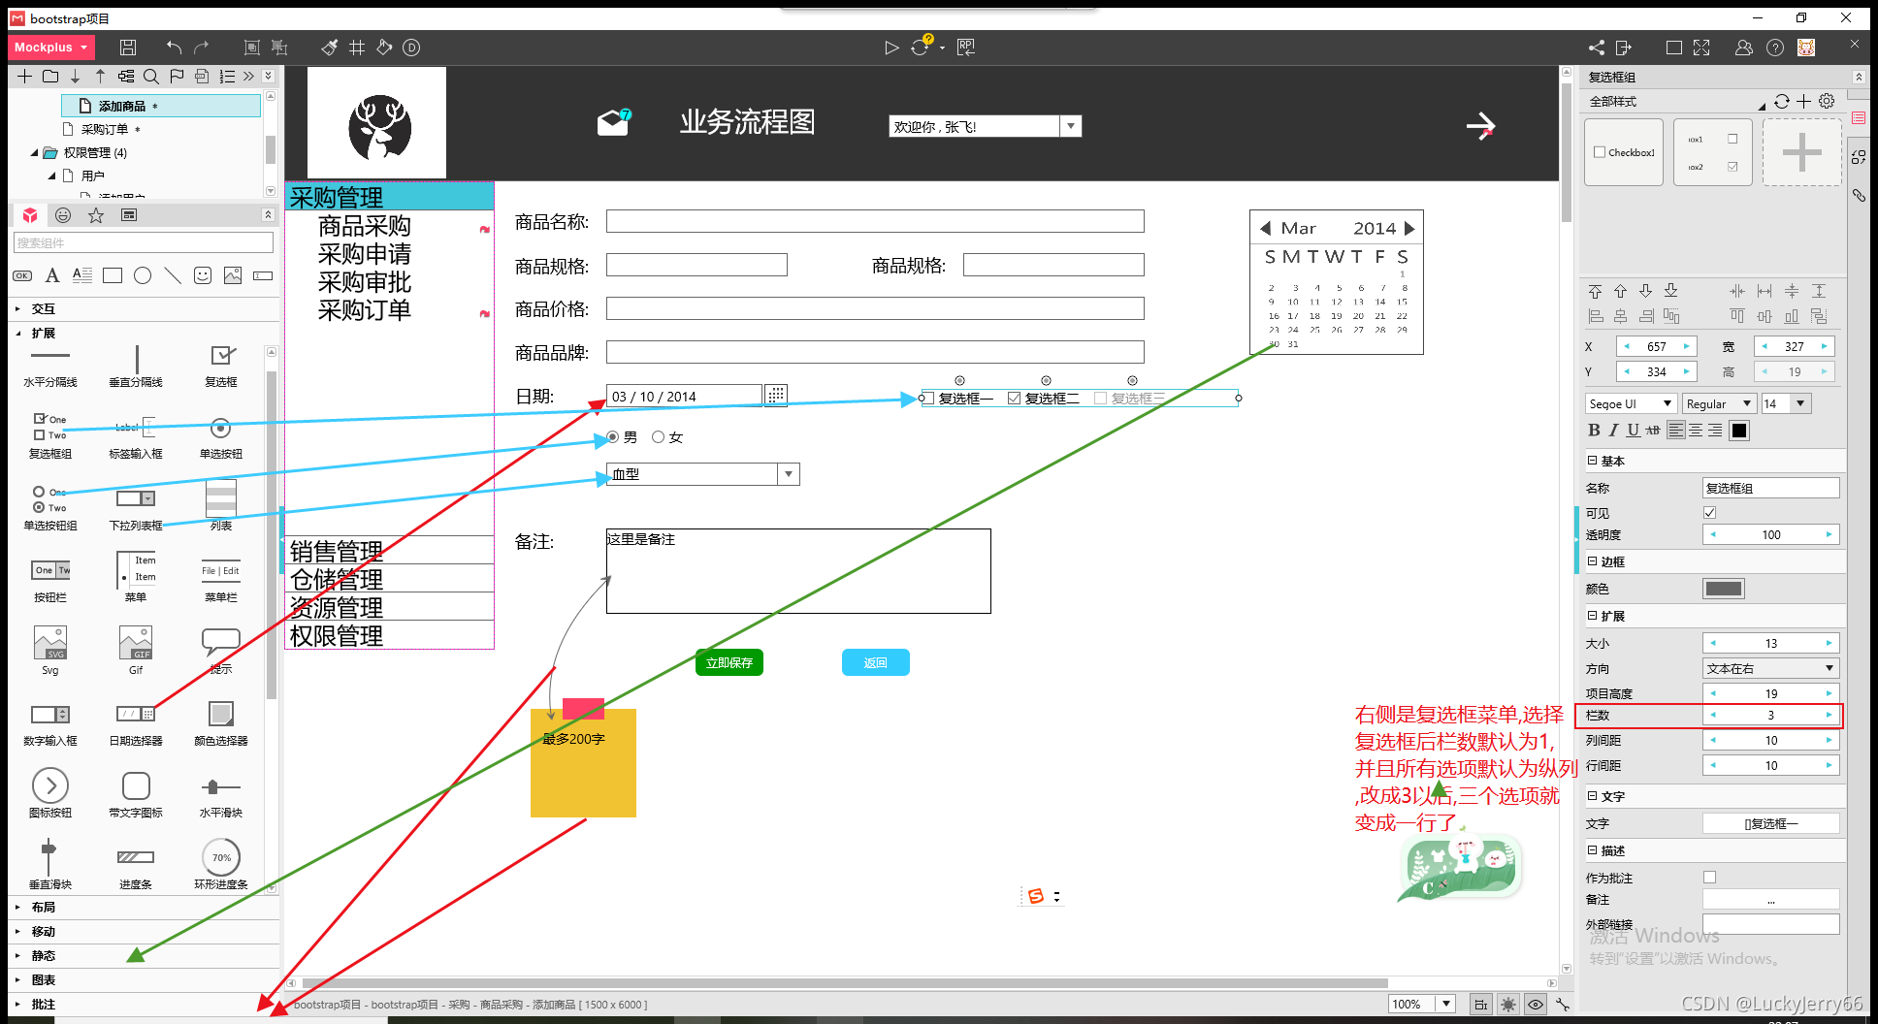The image size is (1878, 1024).
Task: Click the 返回 blue button
Action: tap(876, 662)
